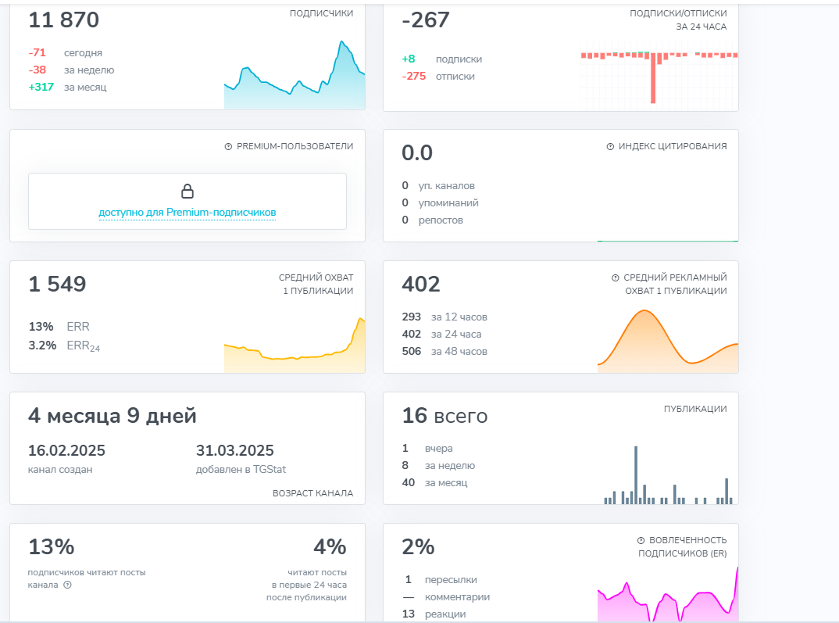This screenshot has height=623, width=839.
Task: Click the '3.2% ERR24' row
Action: click(x=64, y=346)
